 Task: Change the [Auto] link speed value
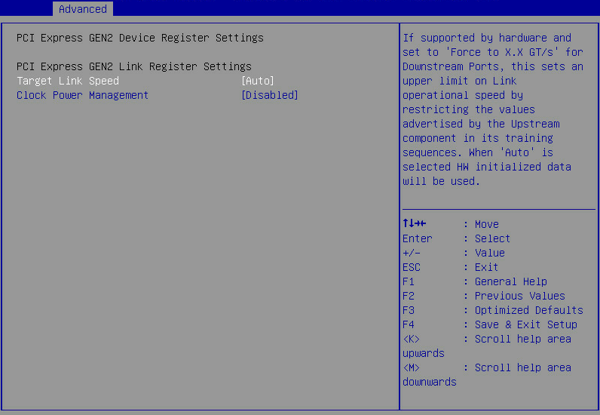pos(258,81)
